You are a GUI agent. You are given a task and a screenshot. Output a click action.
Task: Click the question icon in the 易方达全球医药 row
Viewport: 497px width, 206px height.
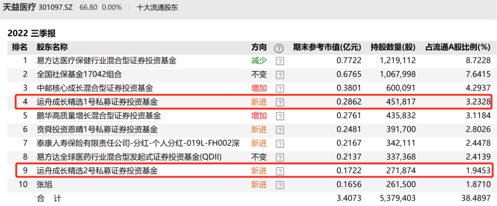tap(280, 158)
